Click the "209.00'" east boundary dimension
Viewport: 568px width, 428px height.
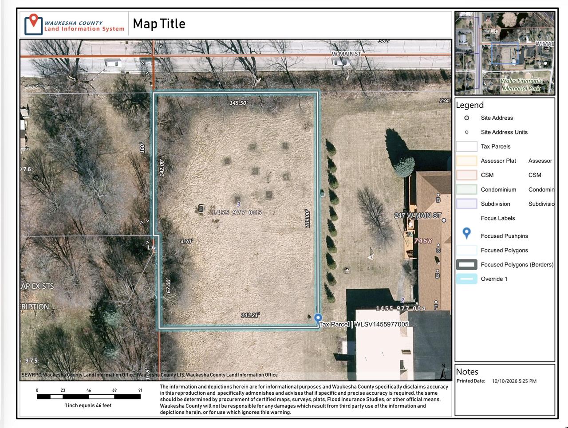pos(307,219)
